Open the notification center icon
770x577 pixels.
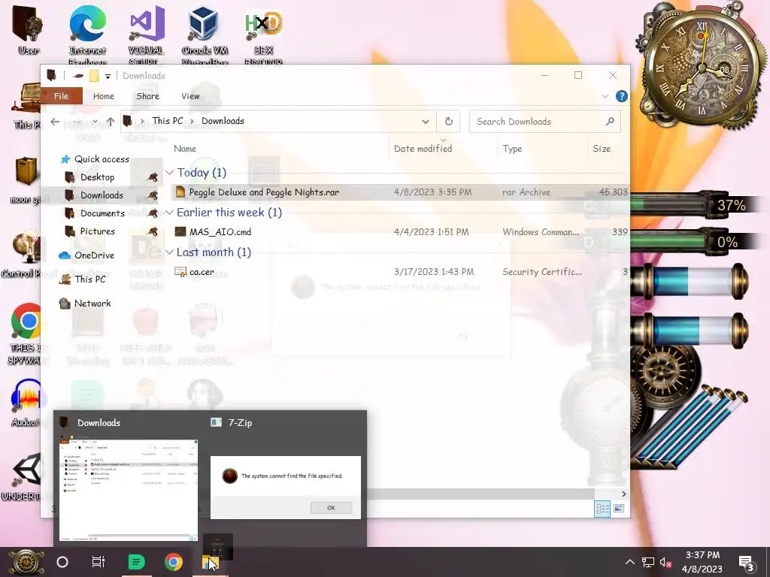click(746, 562)
